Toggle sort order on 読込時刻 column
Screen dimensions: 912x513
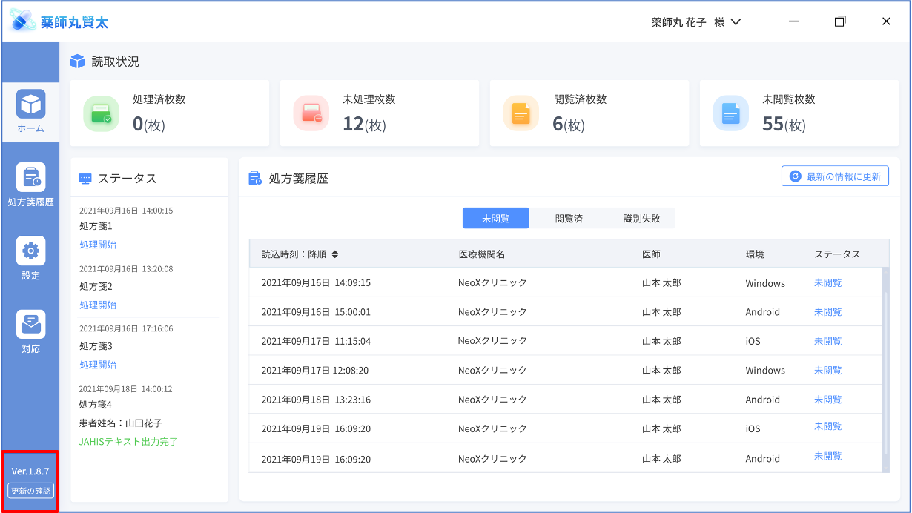[x=334, y=254]
